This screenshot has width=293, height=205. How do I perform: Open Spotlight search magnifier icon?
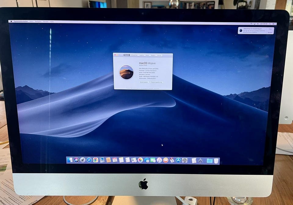pyautogui.click(x=270, y=24)
